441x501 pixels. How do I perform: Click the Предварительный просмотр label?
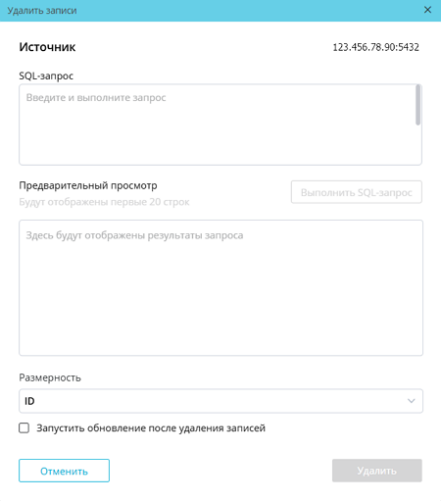pyautogui.click(x=88, y=185)
